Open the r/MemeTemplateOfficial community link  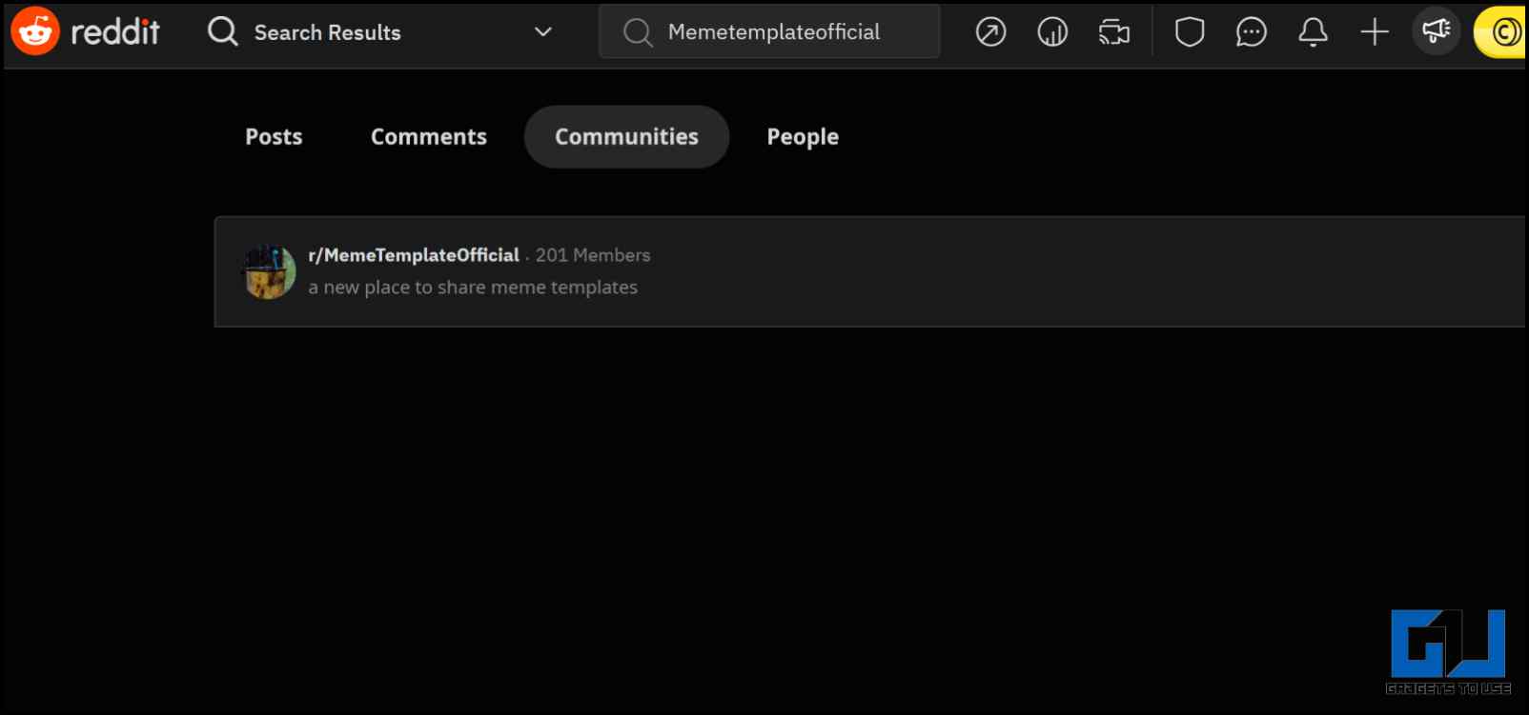coord(414,255)
